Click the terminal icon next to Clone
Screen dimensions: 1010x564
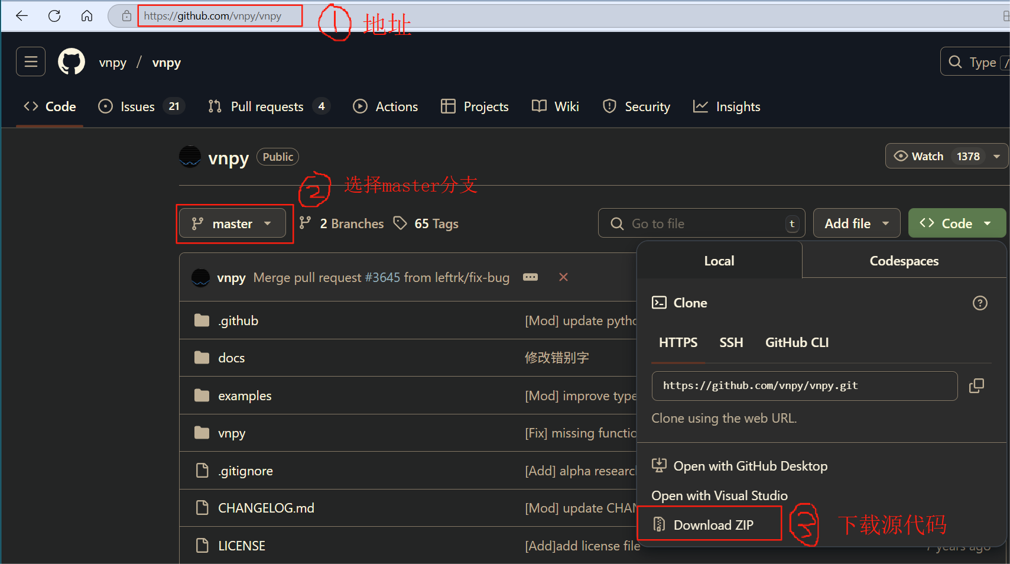tap(659, 303)
